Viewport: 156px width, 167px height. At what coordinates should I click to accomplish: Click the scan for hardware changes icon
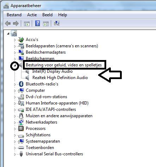[57, 23]
